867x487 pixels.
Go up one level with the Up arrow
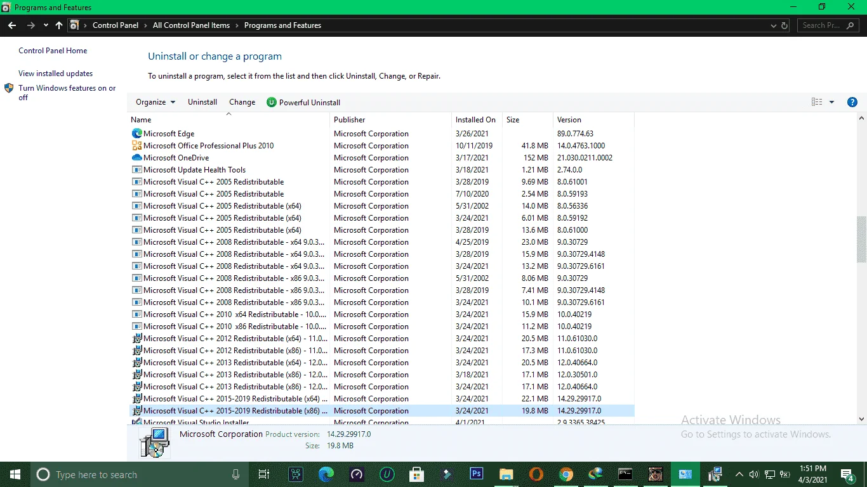(59, 25)
